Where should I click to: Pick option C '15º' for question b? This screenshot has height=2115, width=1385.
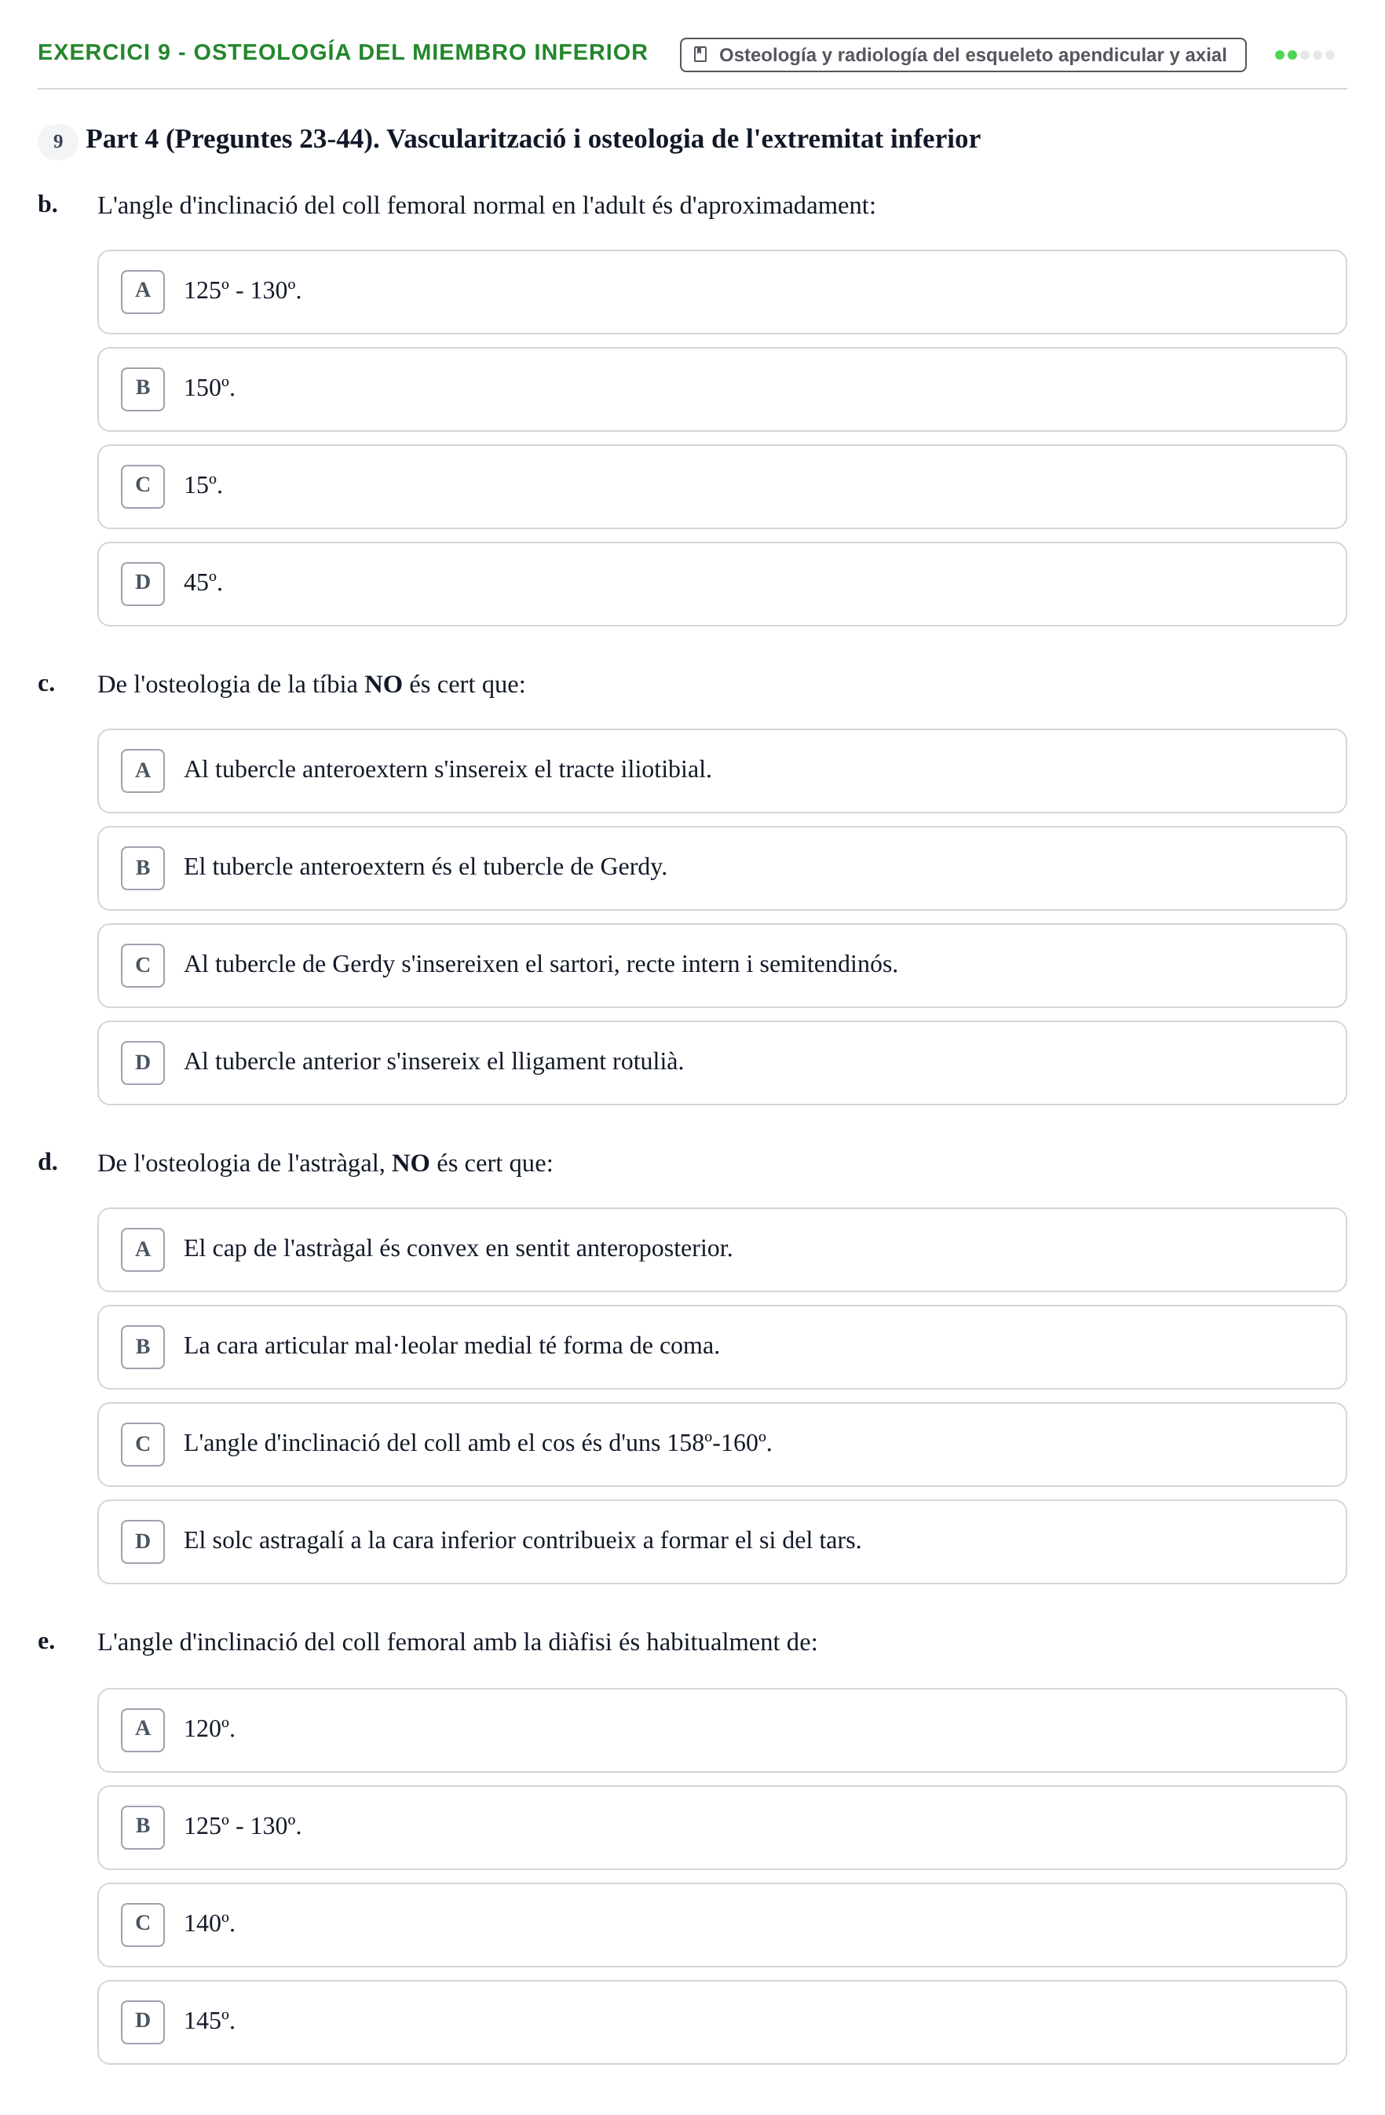pos(721,486)
